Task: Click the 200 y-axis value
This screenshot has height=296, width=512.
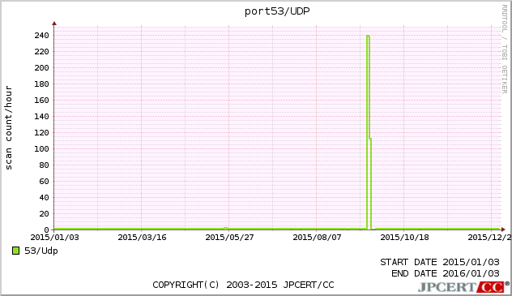Action: [x=42, y=67]
